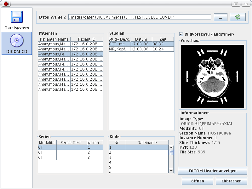This screenshot has width=252, height=189.
Task: Click the CT brain preview image
Action: 213,76
